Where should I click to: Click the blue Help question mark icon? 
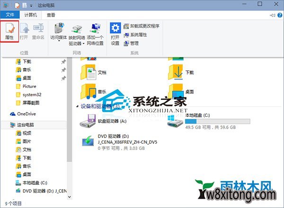278,15
